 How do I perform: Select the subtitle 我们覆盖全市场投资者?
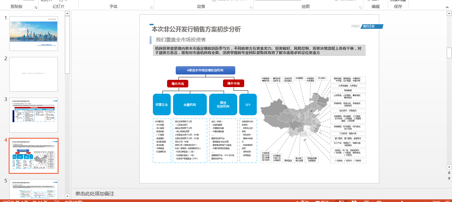pyautogui.click(x=181, y=40)
